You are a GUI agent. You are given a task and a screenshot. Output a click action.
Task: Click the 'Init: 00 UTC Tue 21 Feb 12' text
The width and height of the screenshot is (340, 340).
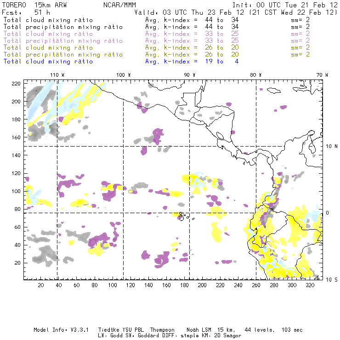click(x=285, y=5)
